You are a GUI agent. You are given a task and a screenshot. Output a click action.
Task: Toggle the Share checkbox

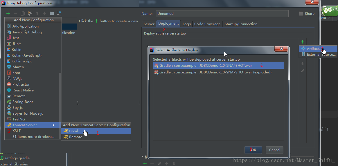point(301,14)
